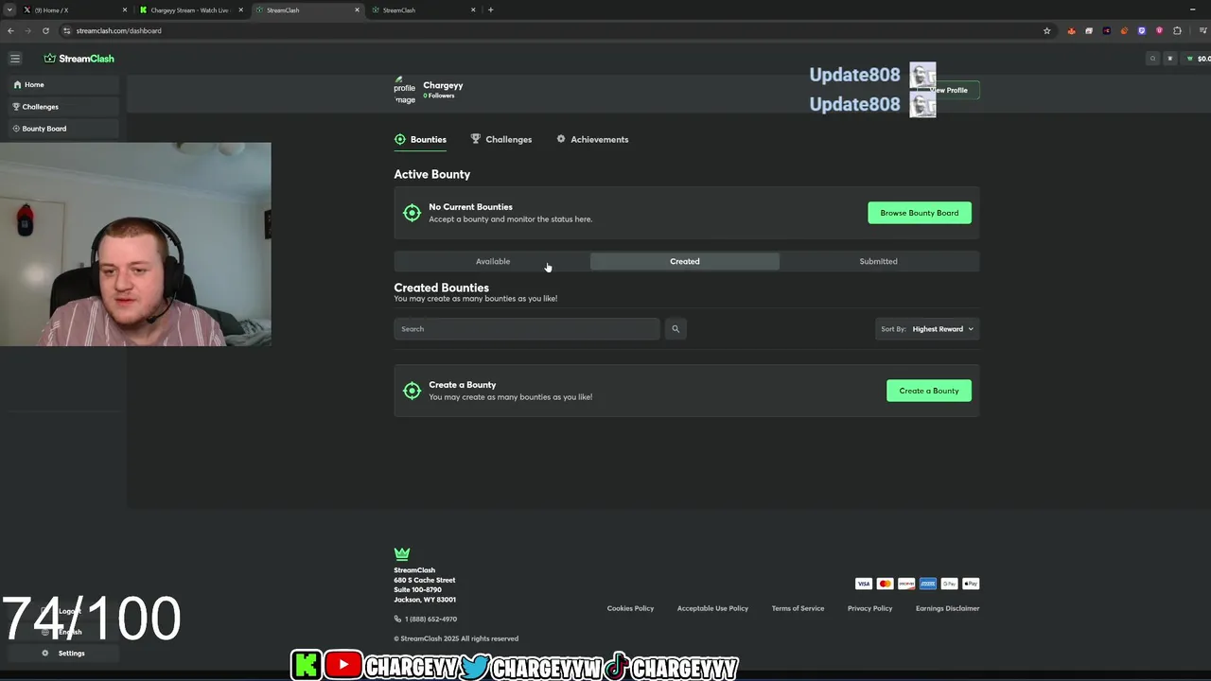Open Bounty Board in the sidebar
Viewport: 1211px width, 681px height.
[63, 129]
